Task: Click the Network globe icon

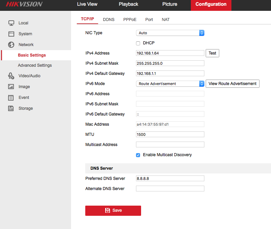Action: click(x=11, y=45)
